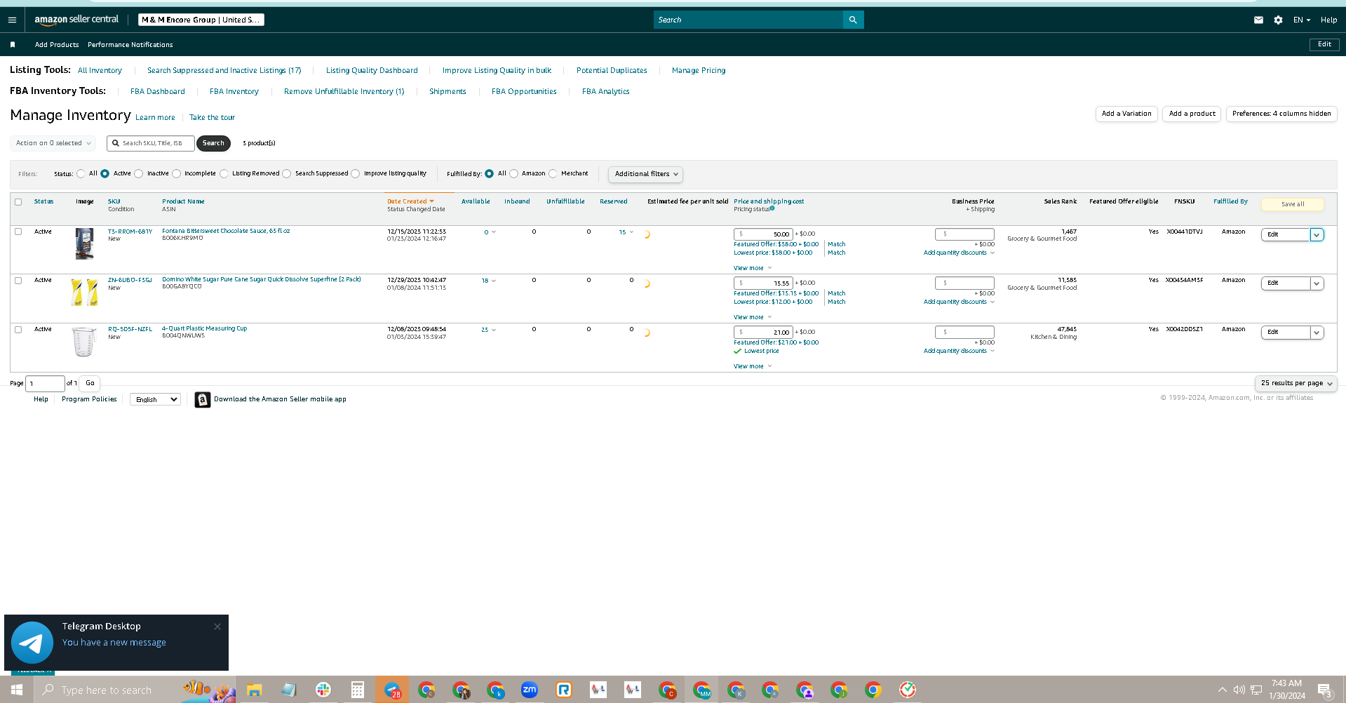Click the bookmark icon beside Add Products
This screenshot has width=1346, height=703.
pyautogui.click(x=13, y=44)
